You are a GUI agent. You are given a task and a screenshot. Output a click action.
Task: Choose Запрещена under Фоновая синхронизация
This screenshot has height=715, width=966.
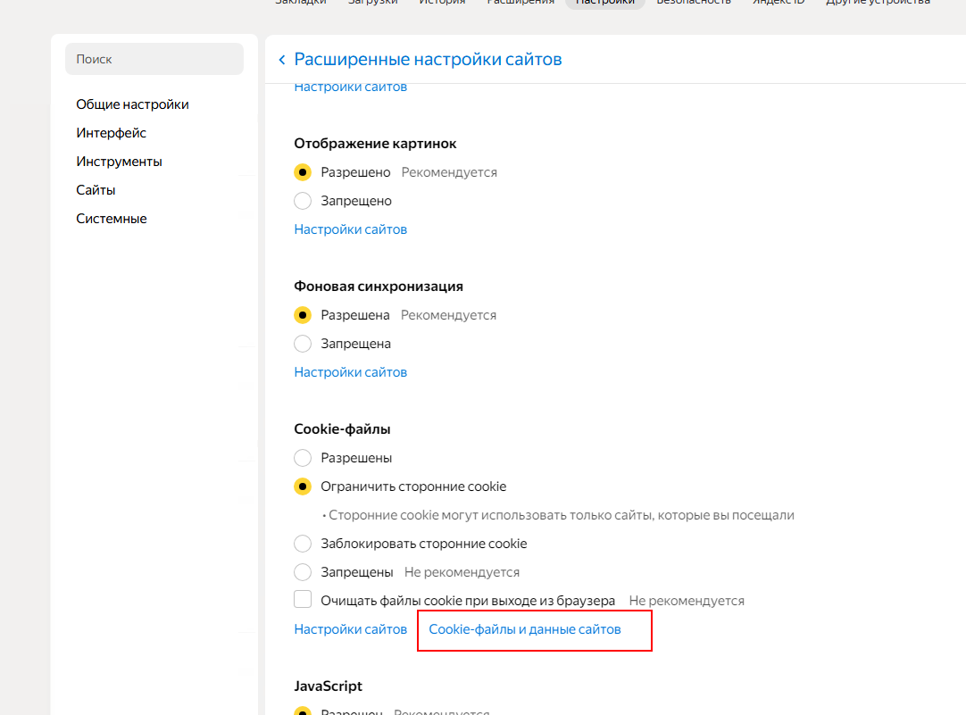point(303,344)
